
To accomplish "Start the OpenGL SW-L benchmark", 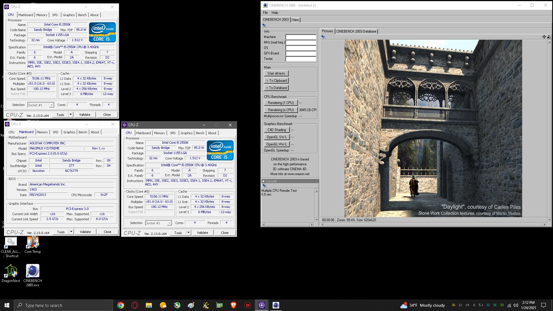I will [277, 137].
